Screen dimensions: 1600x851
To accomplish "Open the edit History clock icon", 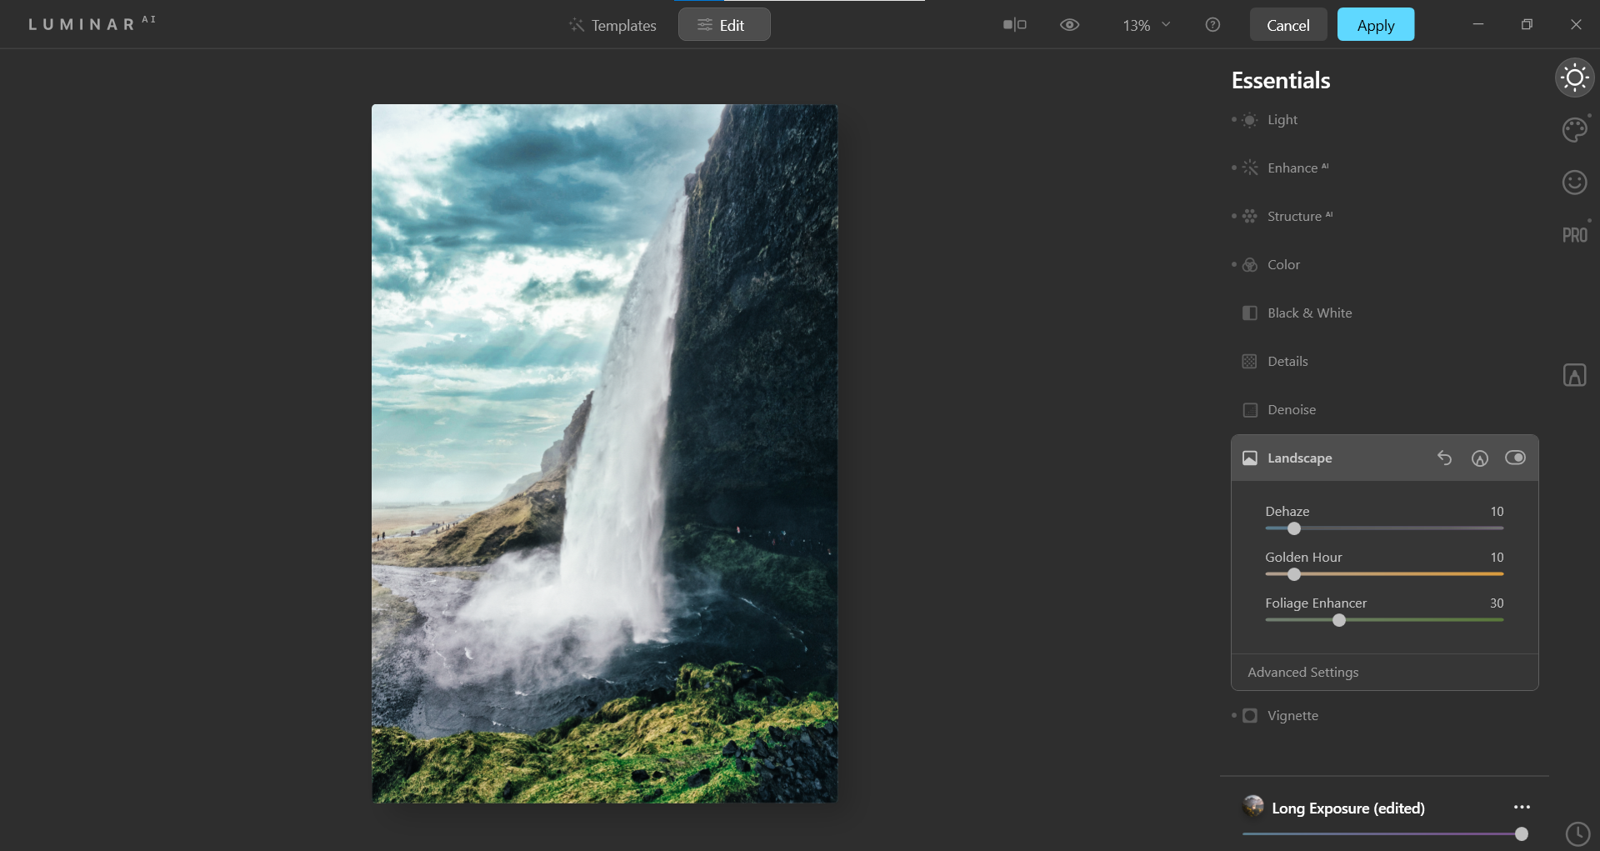I will [1577, 833].
